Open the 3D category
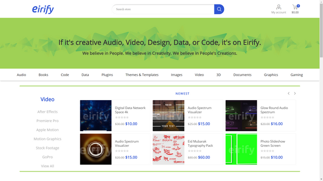The image size is (323, 181). pyautogui.click(x=219, y=75)
